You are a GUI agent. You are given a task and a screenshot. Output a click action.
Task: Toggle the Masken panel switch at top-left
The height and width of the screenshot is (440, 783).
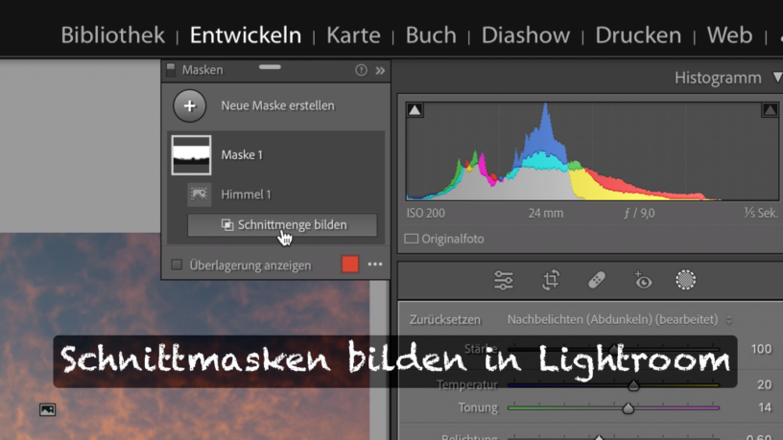click(x=171, y=70)
